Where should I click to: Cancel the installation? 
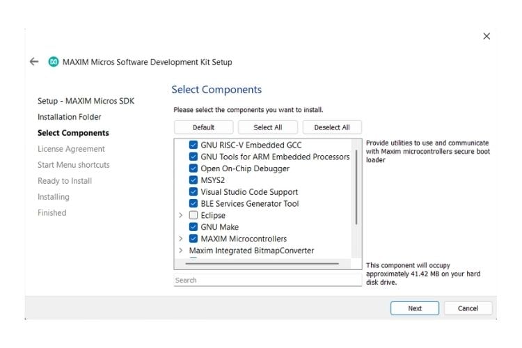click(468, 308)
